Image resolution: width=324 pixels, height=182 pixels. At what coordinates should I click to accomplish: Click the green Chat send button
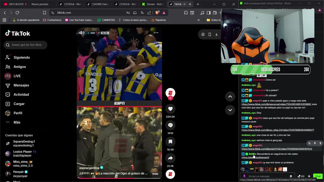tap(318, 176)
